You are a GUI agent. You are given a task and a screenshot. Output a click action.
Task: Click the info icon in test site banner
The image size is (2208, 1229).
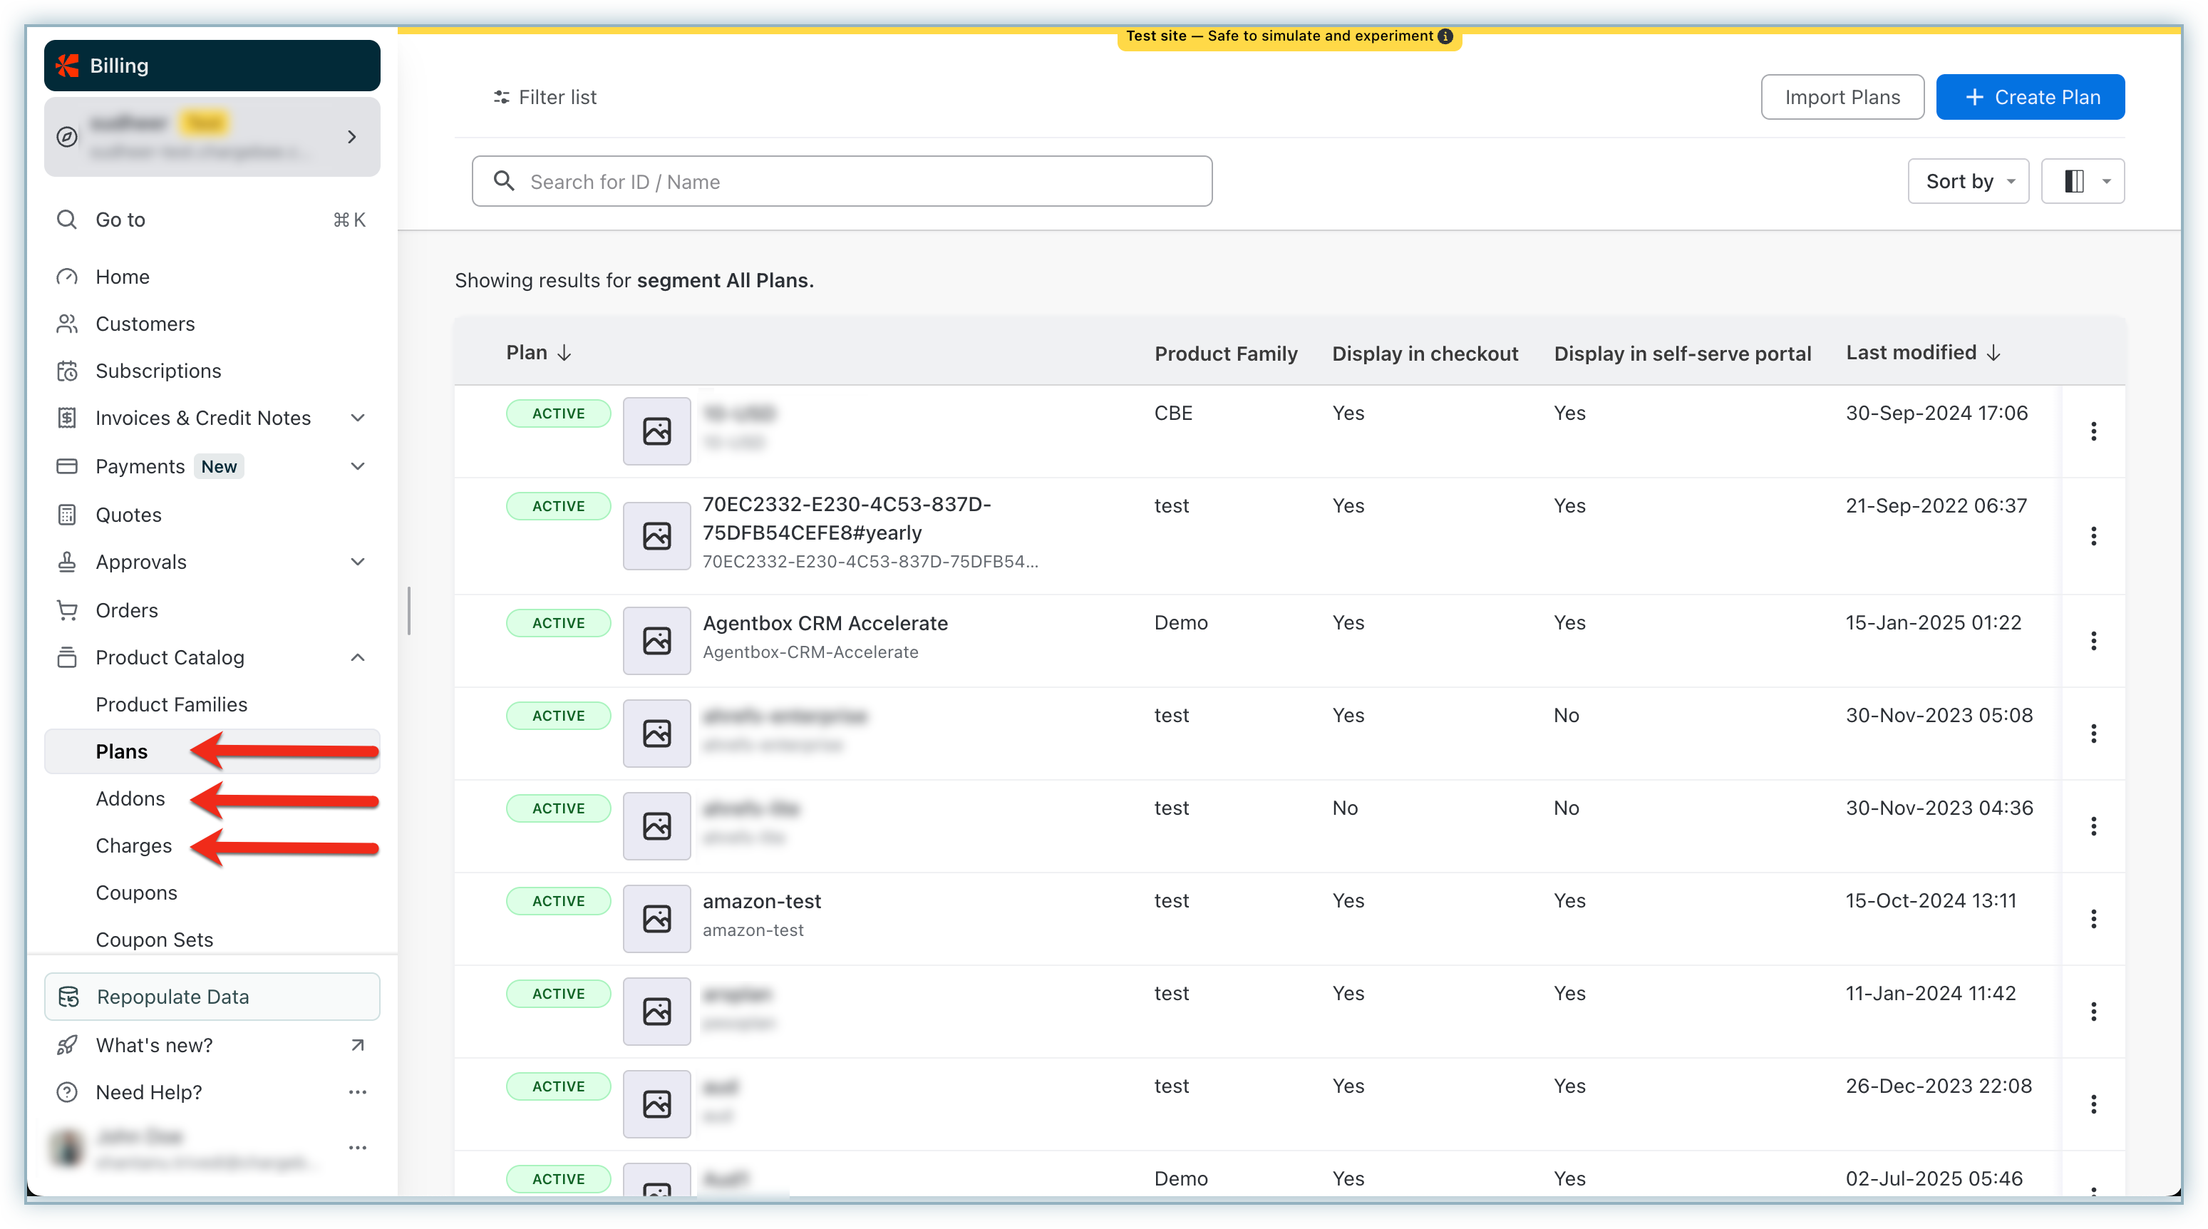click(1445, 36)
